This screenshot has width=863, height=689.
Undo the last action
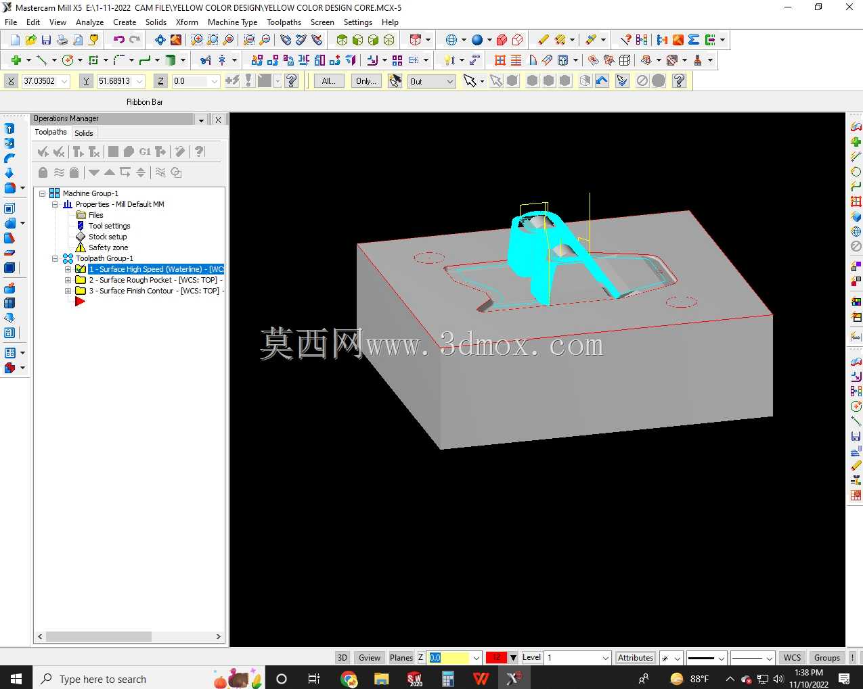[118, 40]
